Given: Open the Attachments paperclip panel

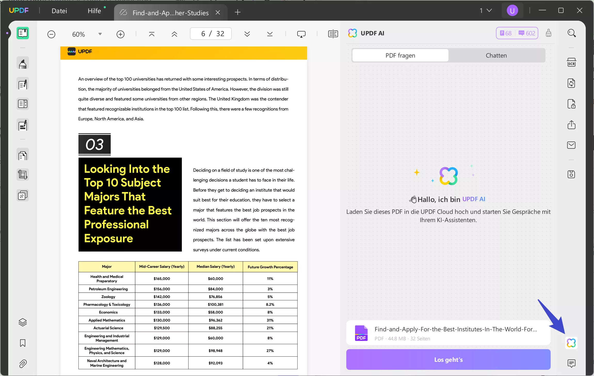Looking at the screenshot, I should pos(23,364).
